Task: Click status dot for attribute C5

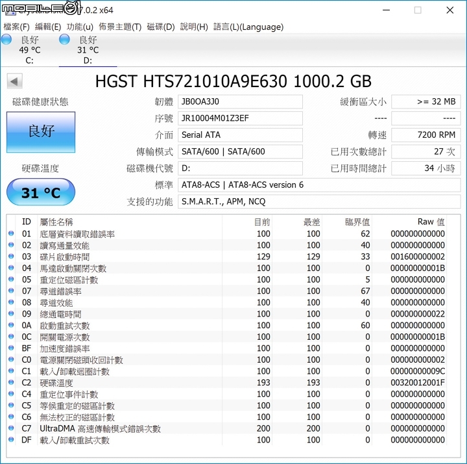Action: [11, 405]
